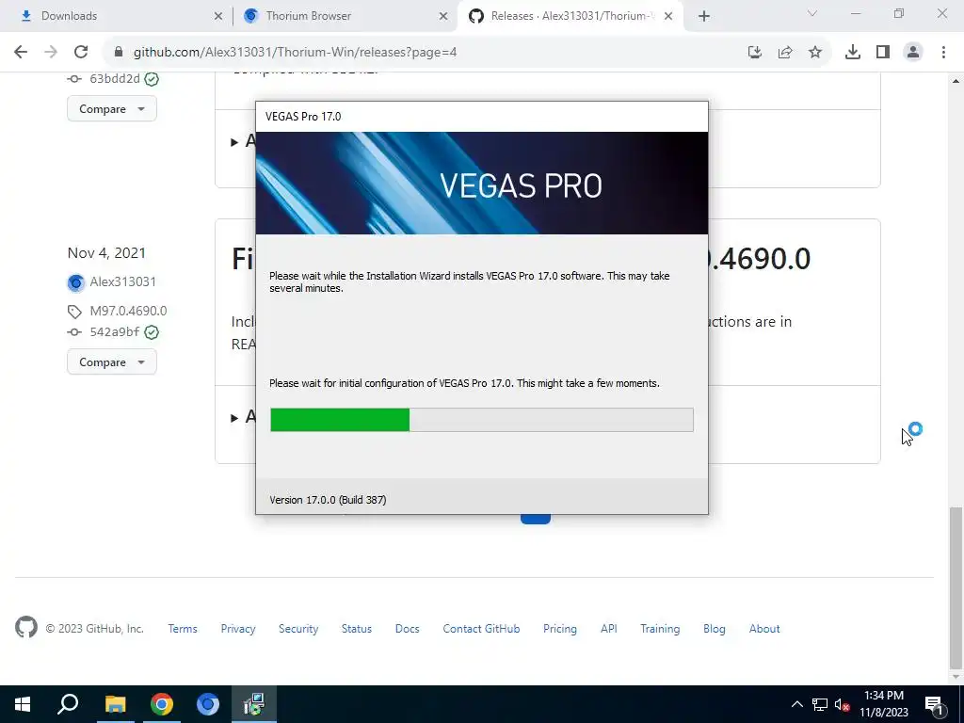Viewport: 964px width, 723px height.
Task: Show verified status of commit 63bdd2d
Action: point(152,79)
